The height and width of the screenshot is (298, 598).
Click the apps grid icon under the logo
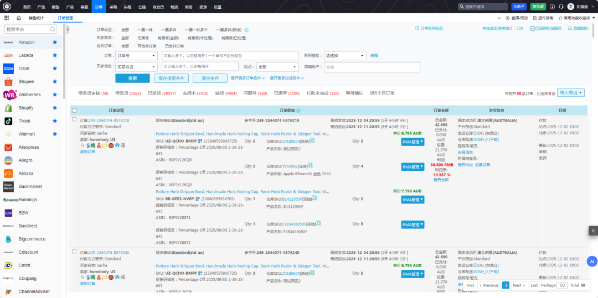tap(6, 18)
